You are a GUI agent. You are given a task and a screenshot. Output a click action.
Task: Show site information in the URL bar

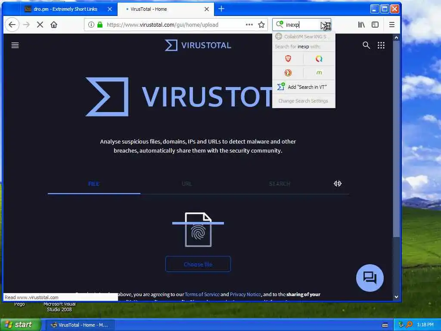(x=91, y=25)
